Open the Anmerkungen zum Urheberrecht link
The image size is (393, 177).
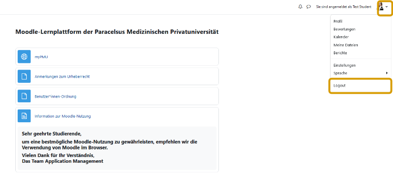[x=62, y=77]
